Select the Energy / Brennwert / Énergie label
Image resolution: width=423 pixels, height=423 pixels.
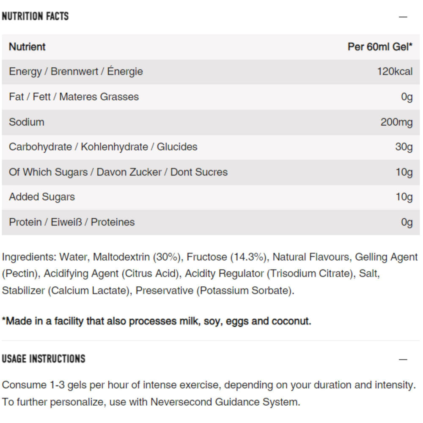pos(76,71)
